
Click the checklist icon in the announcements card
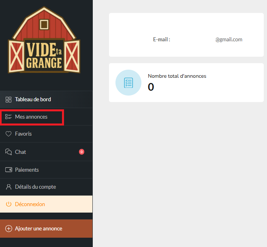(x=128, y=83)
